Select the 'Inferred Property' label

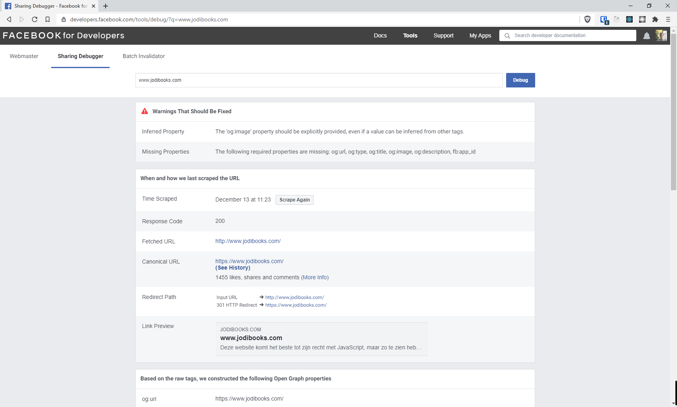click(163, 131)
